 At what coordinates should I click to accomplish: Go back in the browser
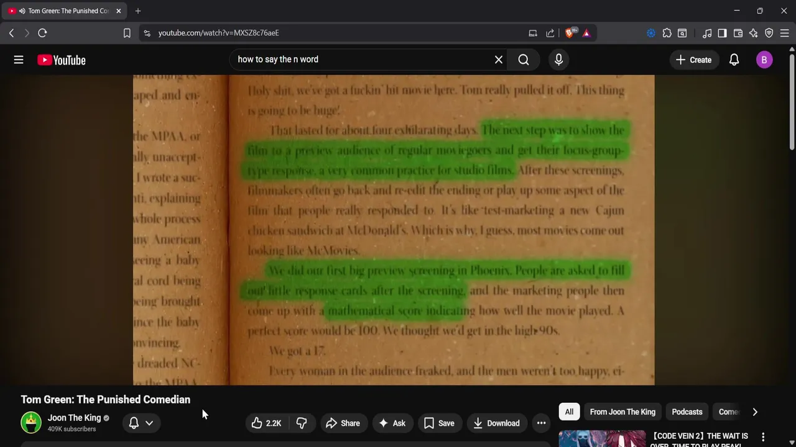[11, 33]
